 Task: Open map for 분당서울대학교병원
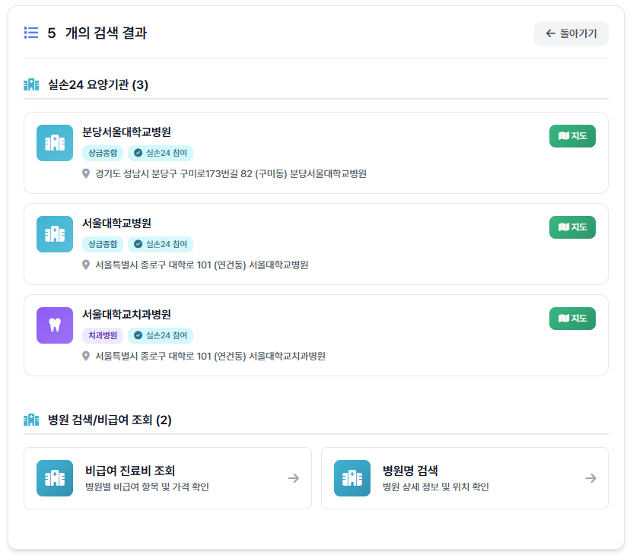tap(572, 136)
